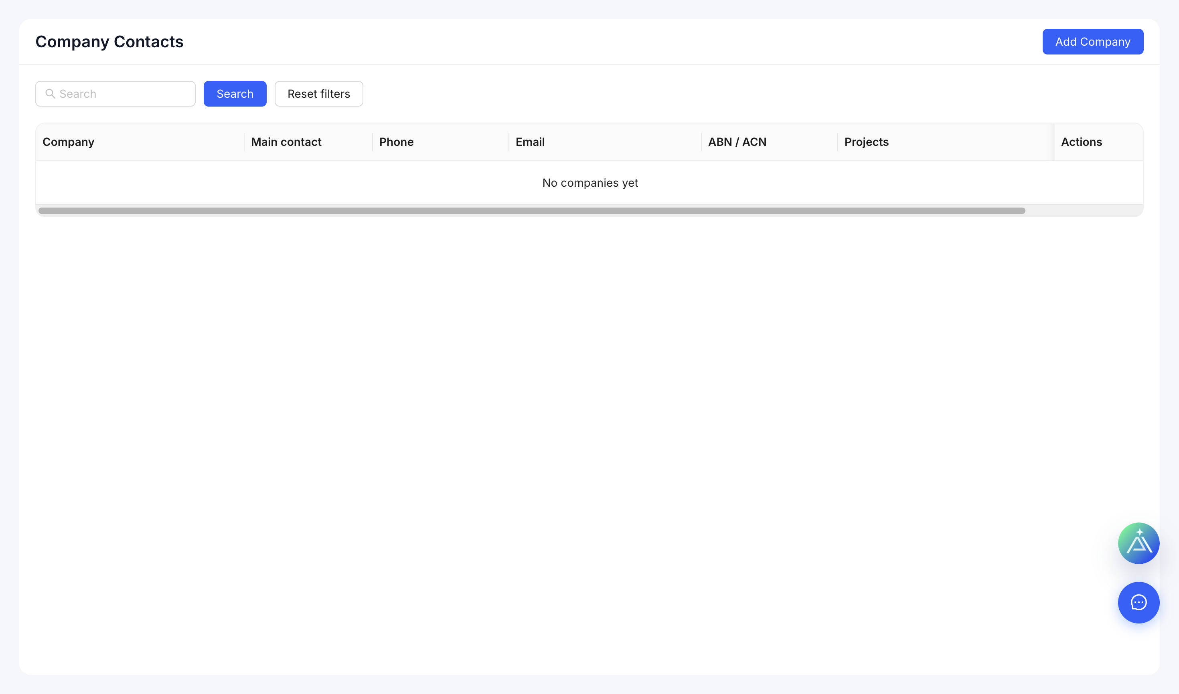Click the Company column header

[x=140, y=142]
